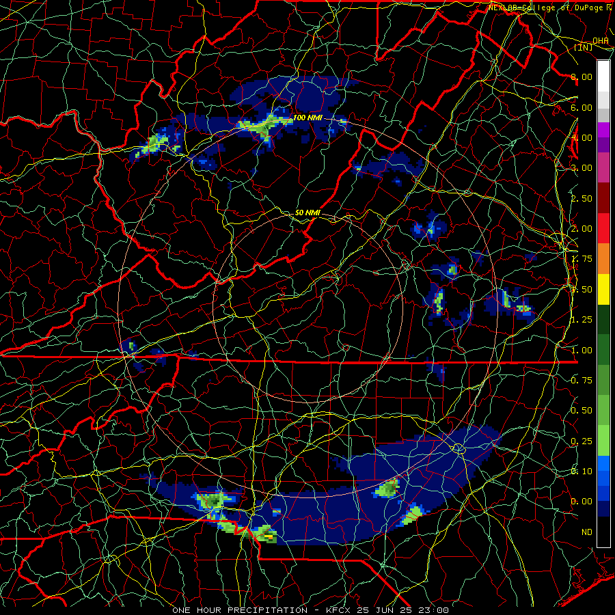
Task: Pick the lightest green swatch beside 0.25
Action: click(603, 441)
